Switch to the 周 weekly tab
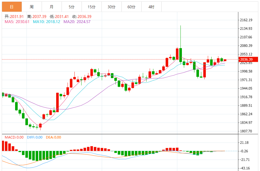This screenshot has height=171, width=260. point(32,7)
